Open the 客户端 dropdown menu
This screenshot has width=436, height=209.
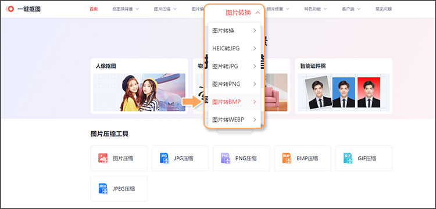[x=351, y=9]
